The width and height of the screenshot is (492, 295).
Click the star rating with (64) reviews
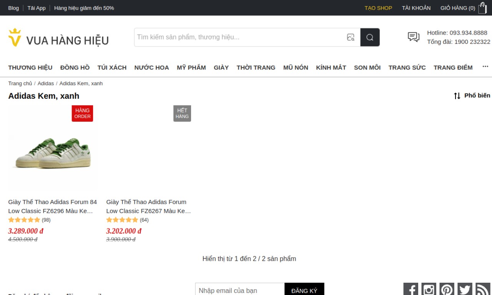click(x=127, y=220)
